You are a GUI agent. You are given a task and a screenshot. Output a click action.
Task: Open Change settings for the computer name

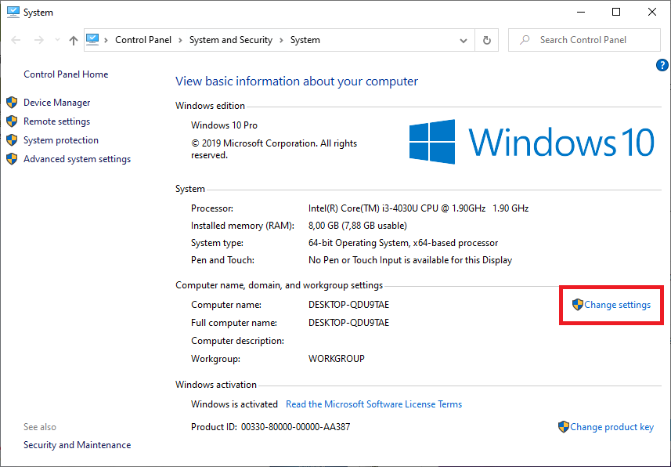coord(617,305)
